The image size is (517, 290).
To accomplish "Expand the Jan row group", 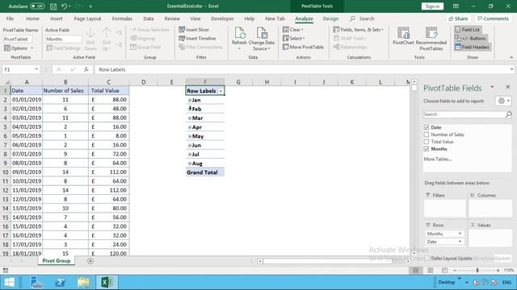I will click(x=190, y=100).
